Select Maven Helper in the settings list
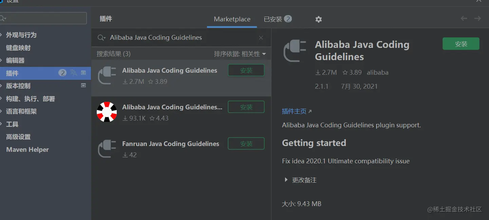 (x=27, y=150)
